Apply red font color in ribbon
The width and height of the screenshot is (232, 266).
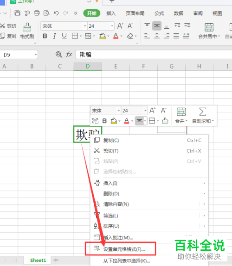(116, 36)
